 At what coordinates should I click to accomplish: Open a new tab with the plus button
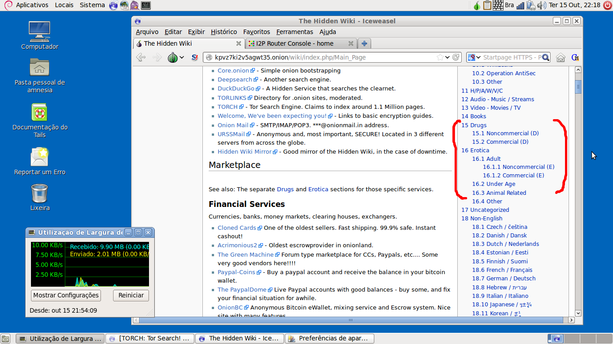pyautogui.click(x=364, y=43)
